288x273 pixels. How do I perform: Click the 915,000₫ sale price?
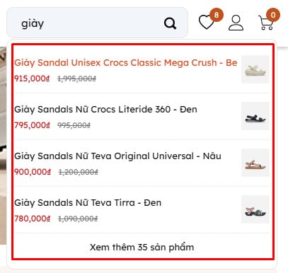[x=32, y=79]
